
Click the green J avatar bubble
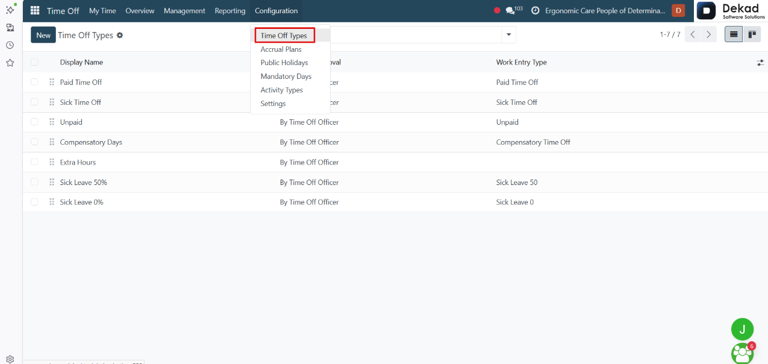click(742, 329)
